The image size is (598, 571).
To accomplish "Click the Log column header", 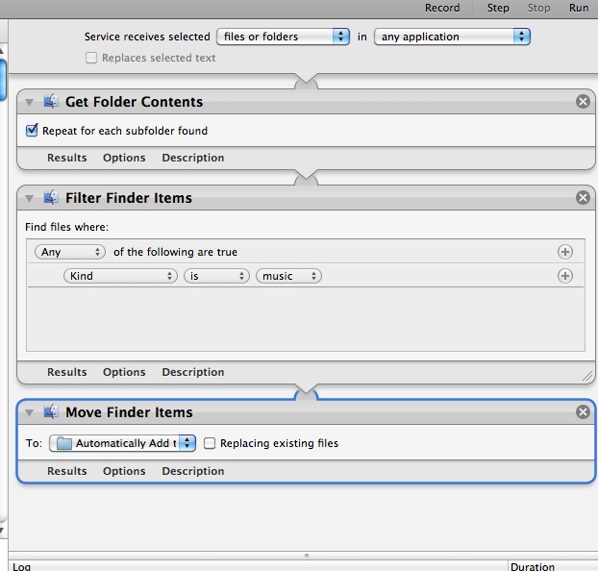I will (x=259, y=566).
